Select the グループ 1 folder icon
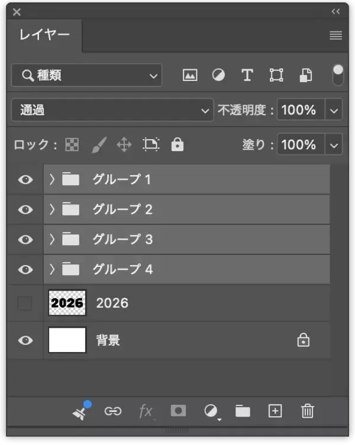The width and height of the screenshot is (355, 445). coord(70,179)
